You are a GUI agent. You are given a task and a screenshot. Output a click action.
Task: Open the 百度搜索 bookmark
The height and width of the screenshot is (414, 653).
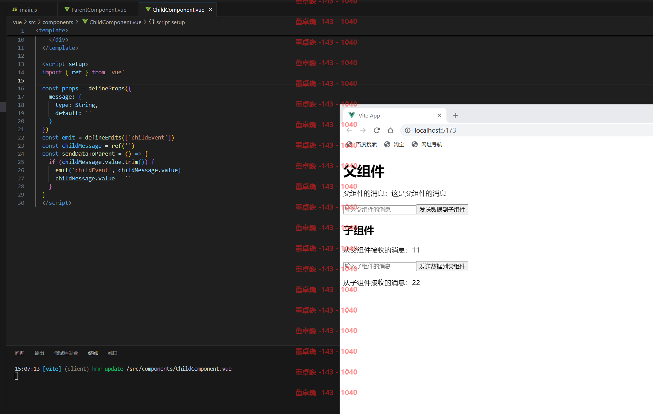coord(361,144)
